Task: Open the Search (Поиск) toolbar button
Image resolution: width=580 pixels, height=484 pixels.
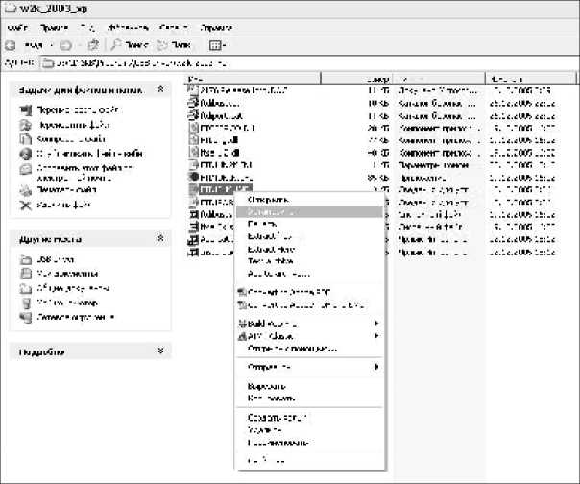Action: 130,45
